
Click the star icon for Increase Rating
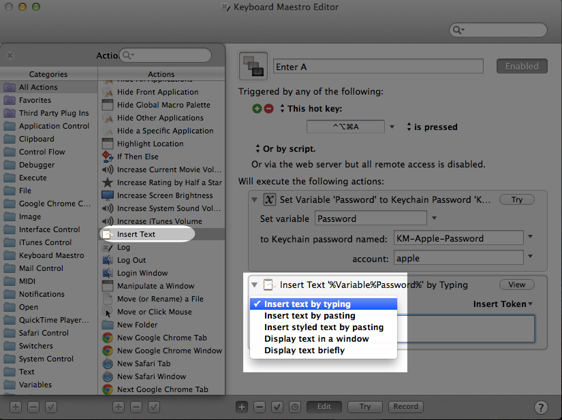tap(108, 182)
